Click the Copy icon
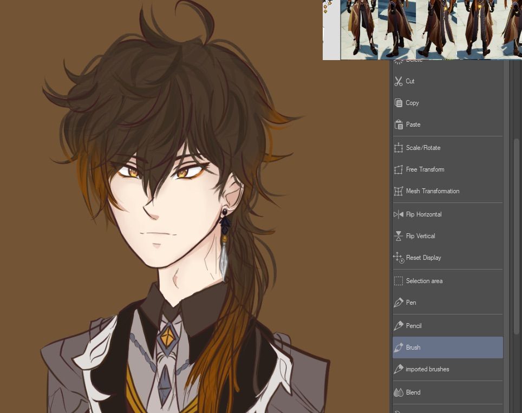This screenshot has height=413, width=522. click(x=399, y=103)
